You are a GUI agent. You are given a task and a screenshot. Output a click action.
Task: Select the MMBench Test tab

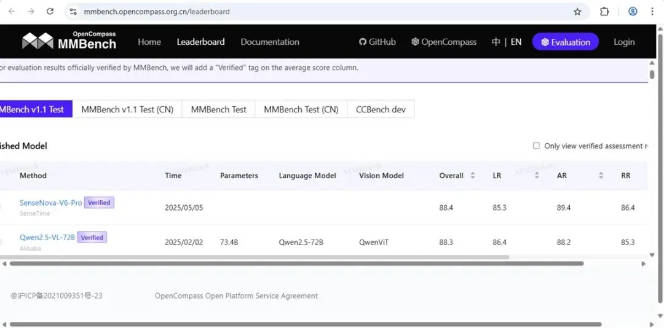(218, 109)
